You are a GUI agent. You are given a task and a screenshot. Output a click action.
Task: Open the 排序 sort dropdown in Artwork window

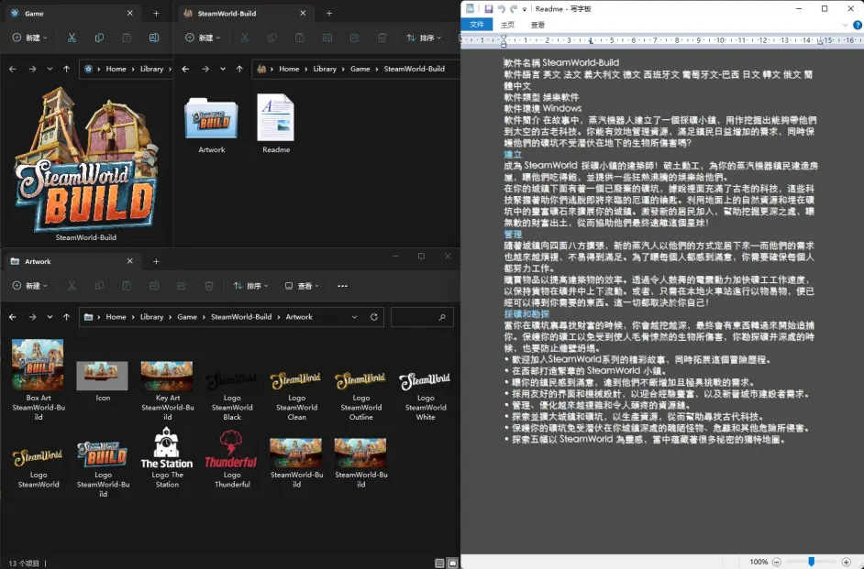click(x=250, y=286)
